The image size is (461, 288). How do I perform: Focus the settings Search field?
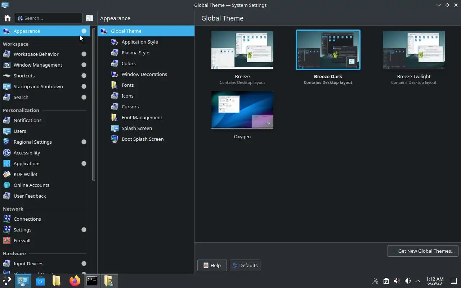coord(49,18)
